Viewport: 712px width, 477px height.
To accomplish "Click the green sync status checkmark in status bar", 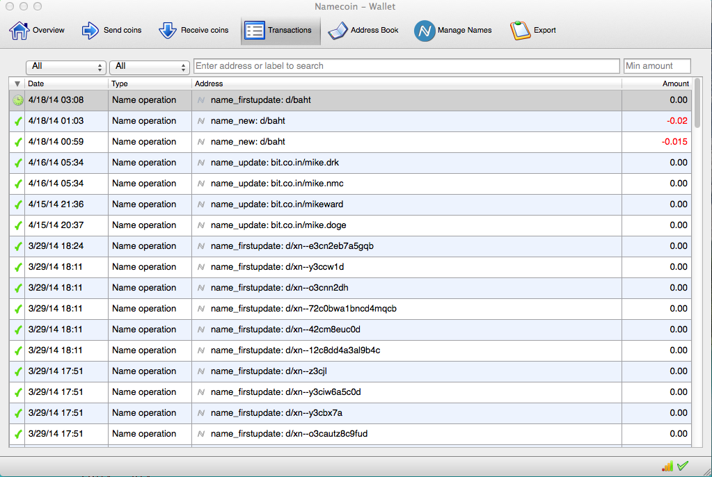I will click(x=683, y=465).
